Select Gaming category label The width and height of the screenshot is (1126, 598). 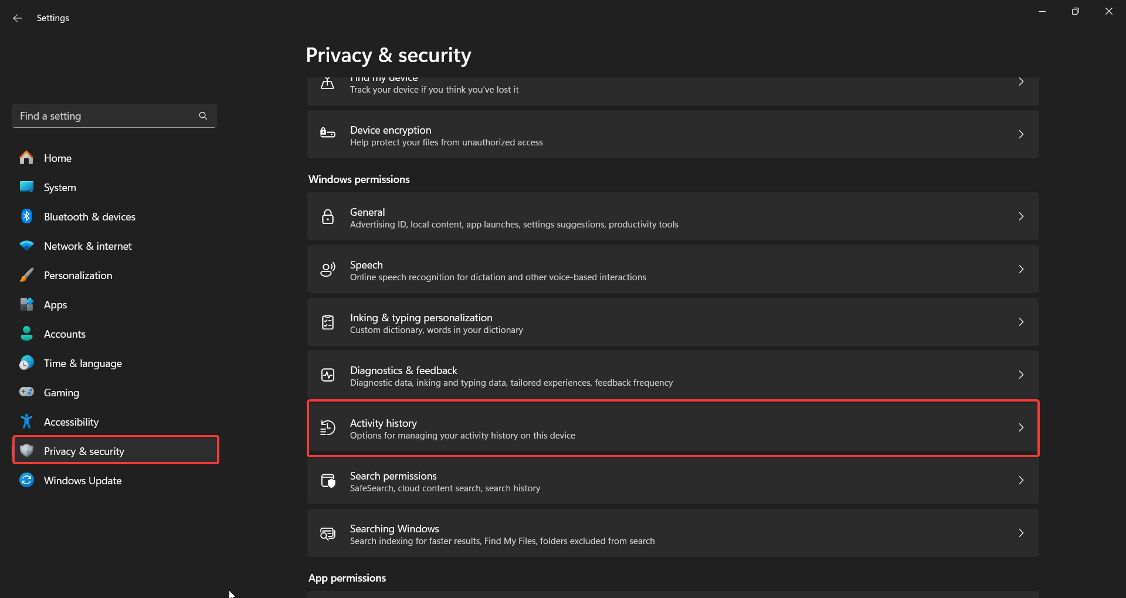pos(62,393)
